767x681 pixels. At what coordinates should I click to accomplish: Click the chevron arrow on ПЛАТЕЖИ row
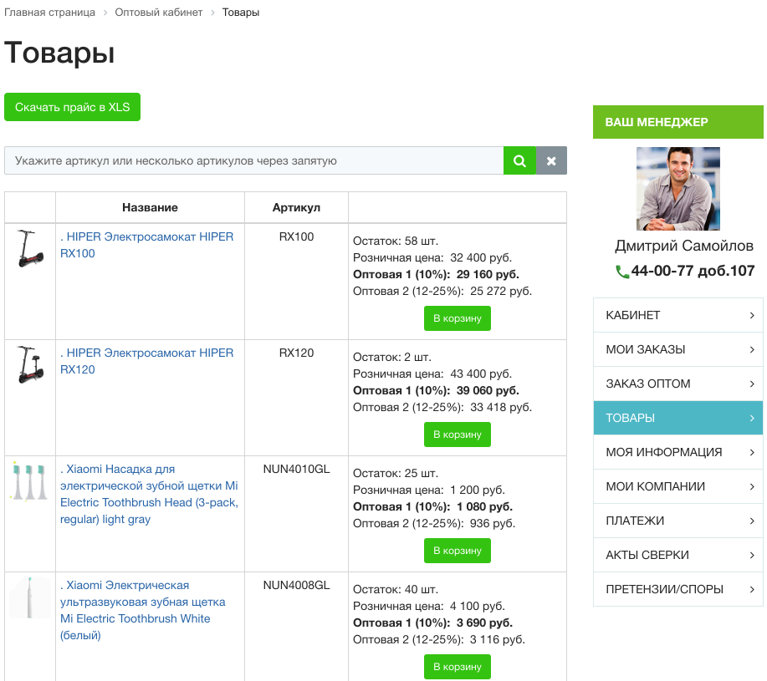tap(752, 521)
